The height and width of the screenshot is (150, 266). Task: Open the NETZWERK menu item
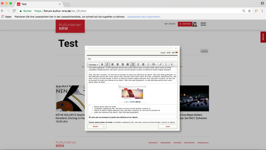pyautogui.click(x=170, y=24)
